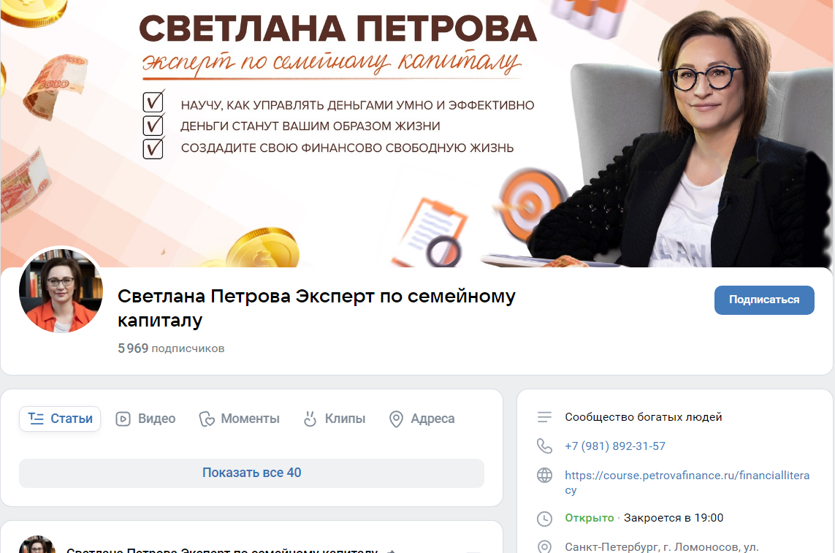The width and height of the screenshot is (835, 553).
Task: Switch to the Клипы tab
Action: 335,419
